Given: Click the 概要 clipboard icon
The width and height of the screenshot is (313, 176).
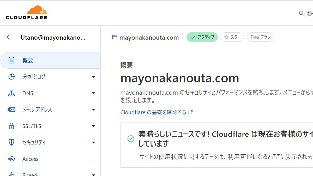Looking at the screenshot, I should click(x=11, y=60).
